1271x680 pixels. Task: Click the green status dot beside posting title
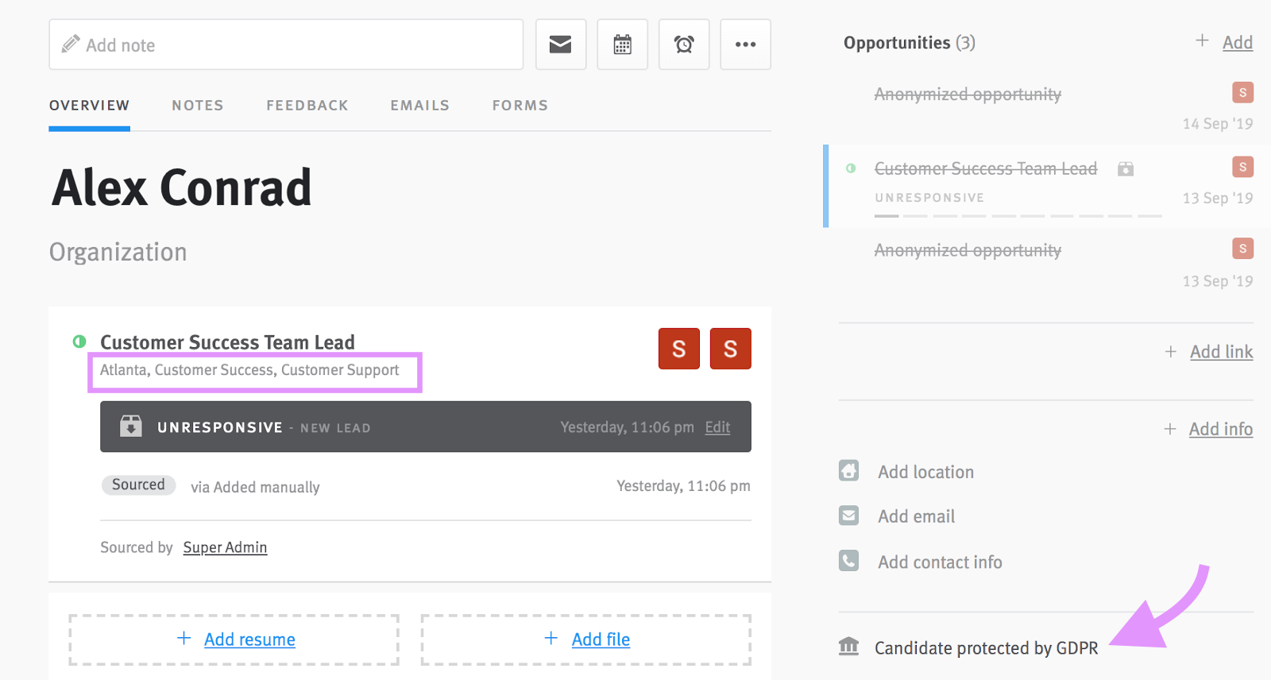coord(79,342)
